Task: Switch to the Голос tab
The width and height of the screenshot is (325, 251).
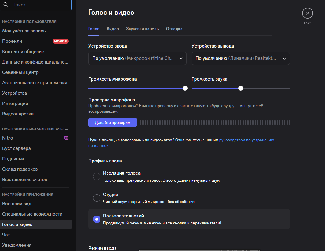Action: point(94,29)
